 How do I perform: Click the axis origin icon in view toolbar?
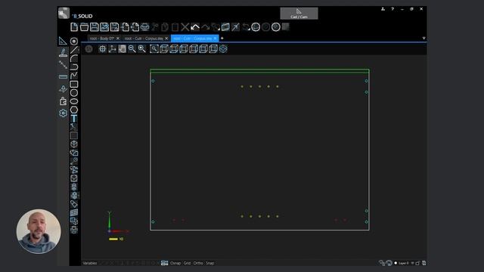click(x=112, y=48)
